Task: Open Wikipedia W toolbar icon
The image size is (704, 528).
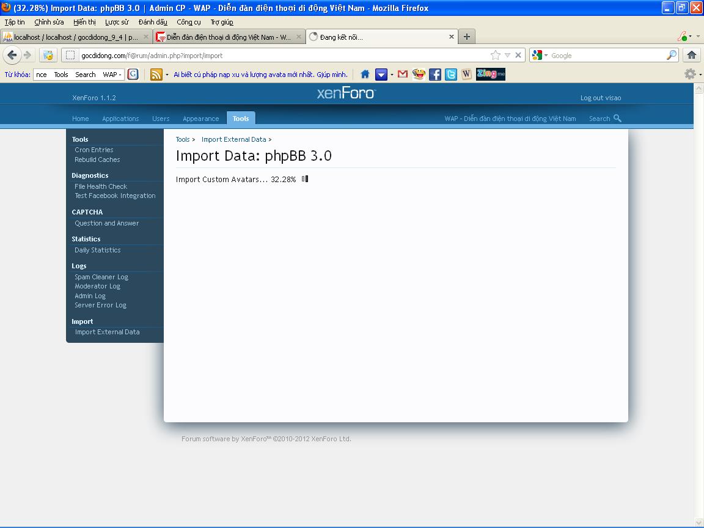Action: coord(466,74)
